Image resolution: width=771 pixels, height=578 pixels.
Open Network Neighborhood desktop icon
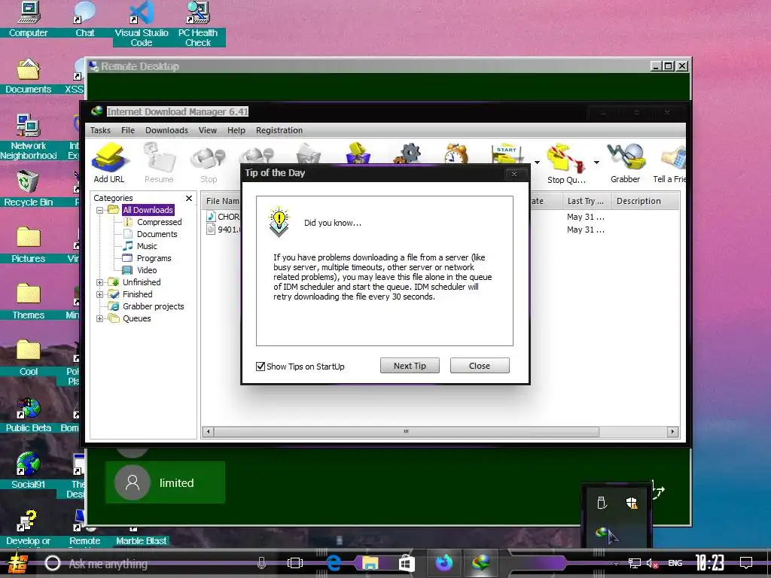(29, 126)
